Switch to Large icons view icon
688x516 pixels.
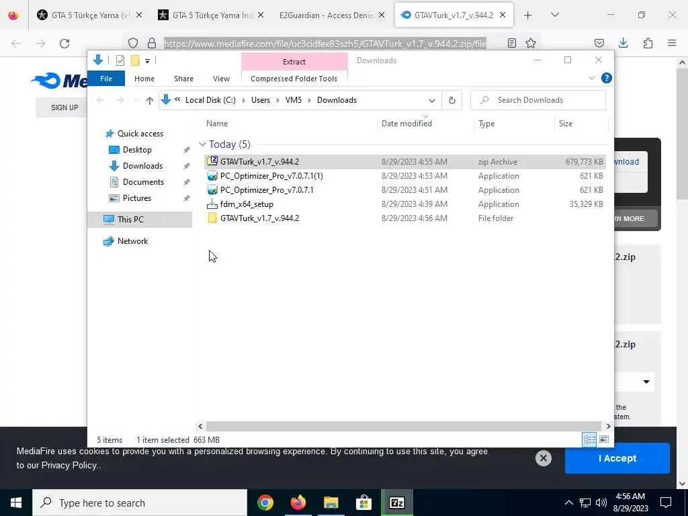[604, 439]
